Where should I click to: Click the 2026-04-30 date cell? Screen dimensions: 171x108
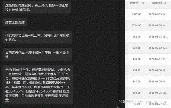pos(158,71)
